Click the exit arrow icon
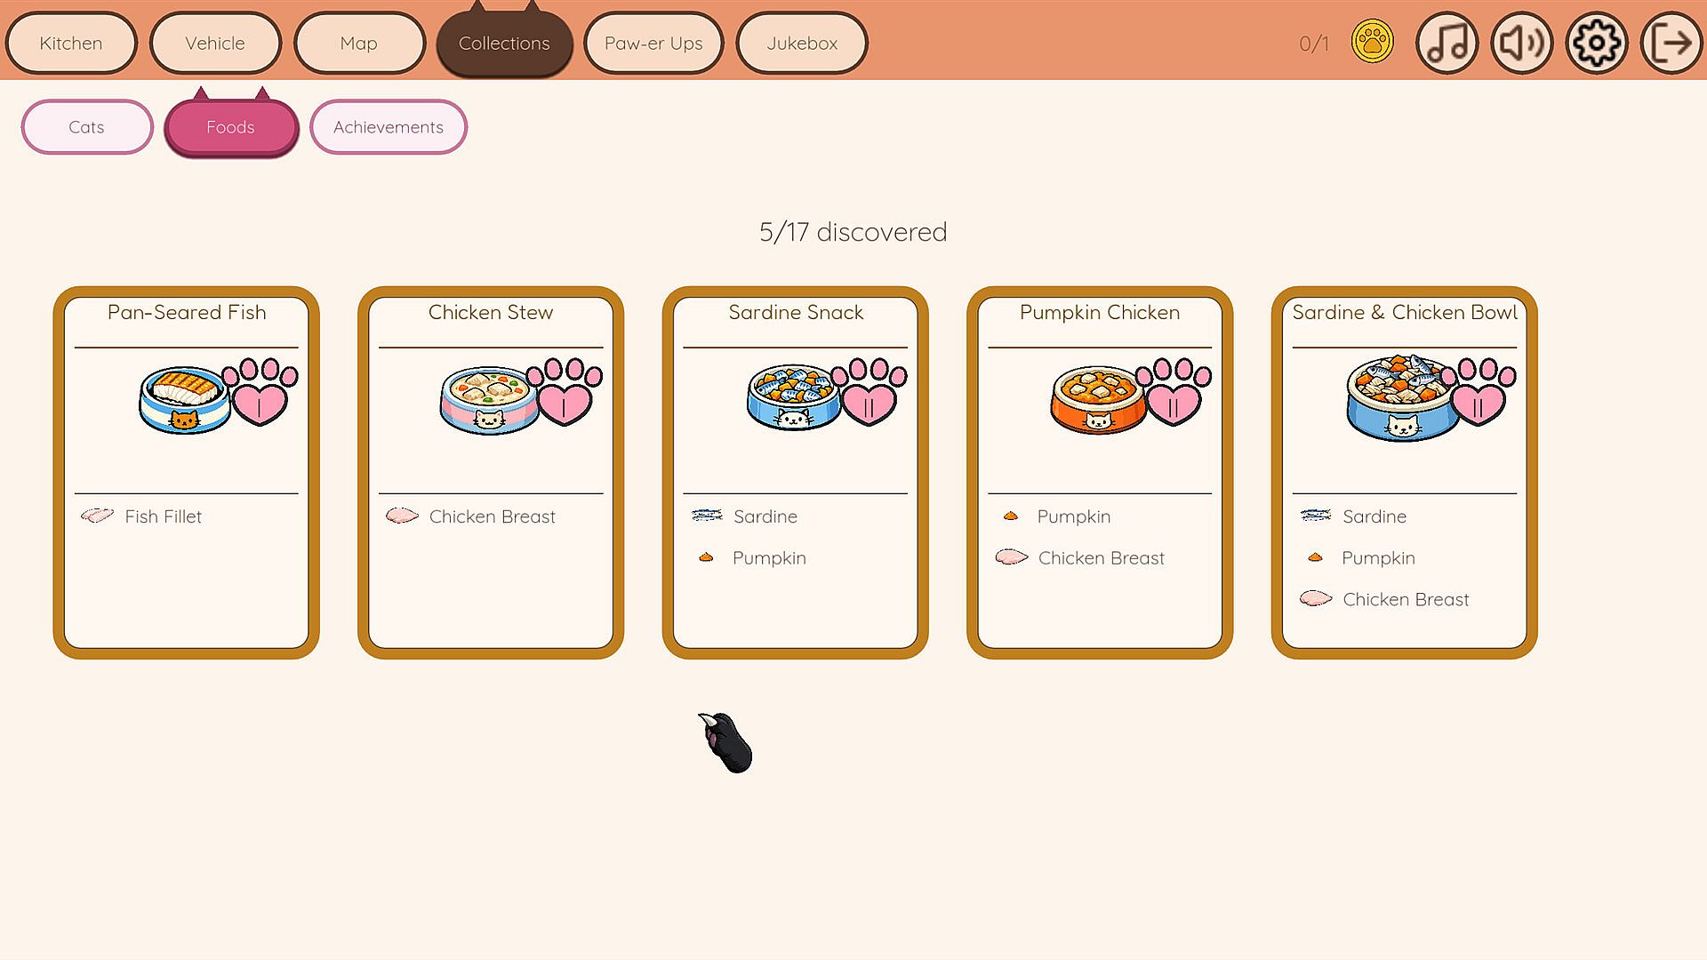This screenshot has height=960, width=1707. point(1671,43)
